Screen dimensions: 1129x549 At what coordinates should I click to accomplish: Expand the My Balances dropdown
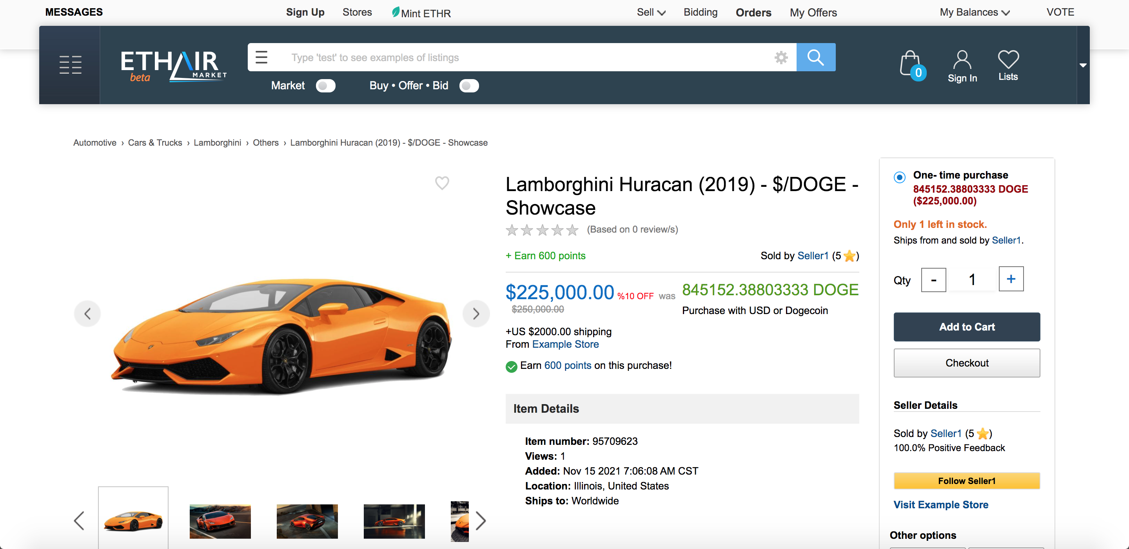tap(973, 12)
